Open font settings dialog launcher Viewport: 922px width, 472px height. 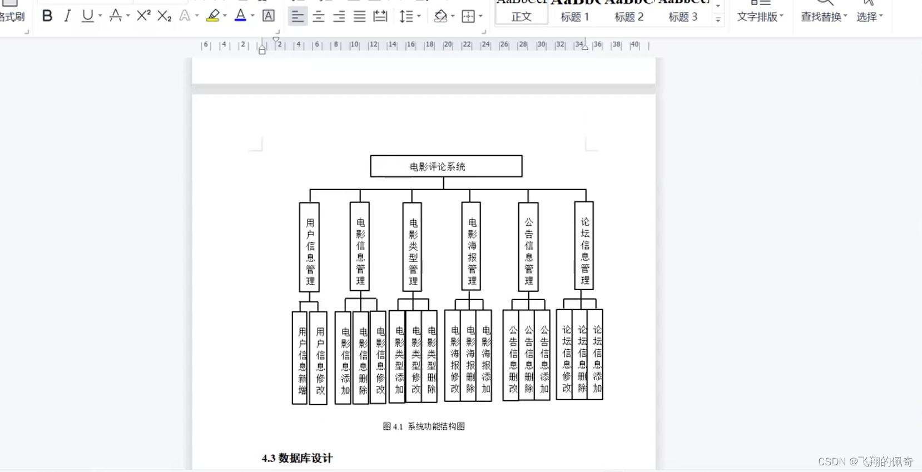coord(277,32)
